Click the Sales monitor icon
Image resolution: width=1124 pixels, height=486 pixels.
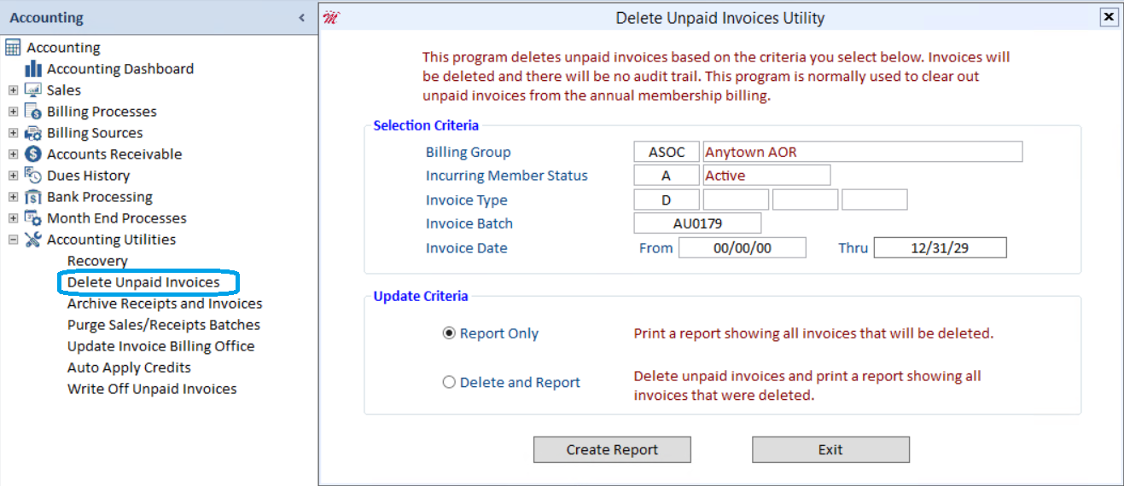(x=33, y=90)
